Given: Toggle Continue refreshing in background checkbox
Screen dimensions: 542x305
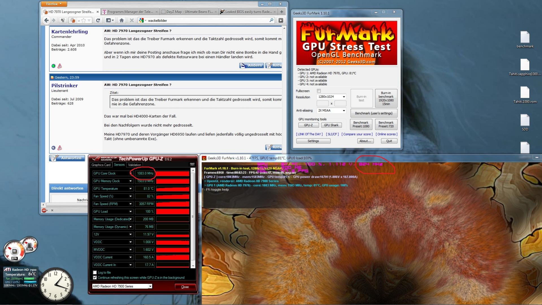Looking at the screenshot, I should click(x=95, y=278).
